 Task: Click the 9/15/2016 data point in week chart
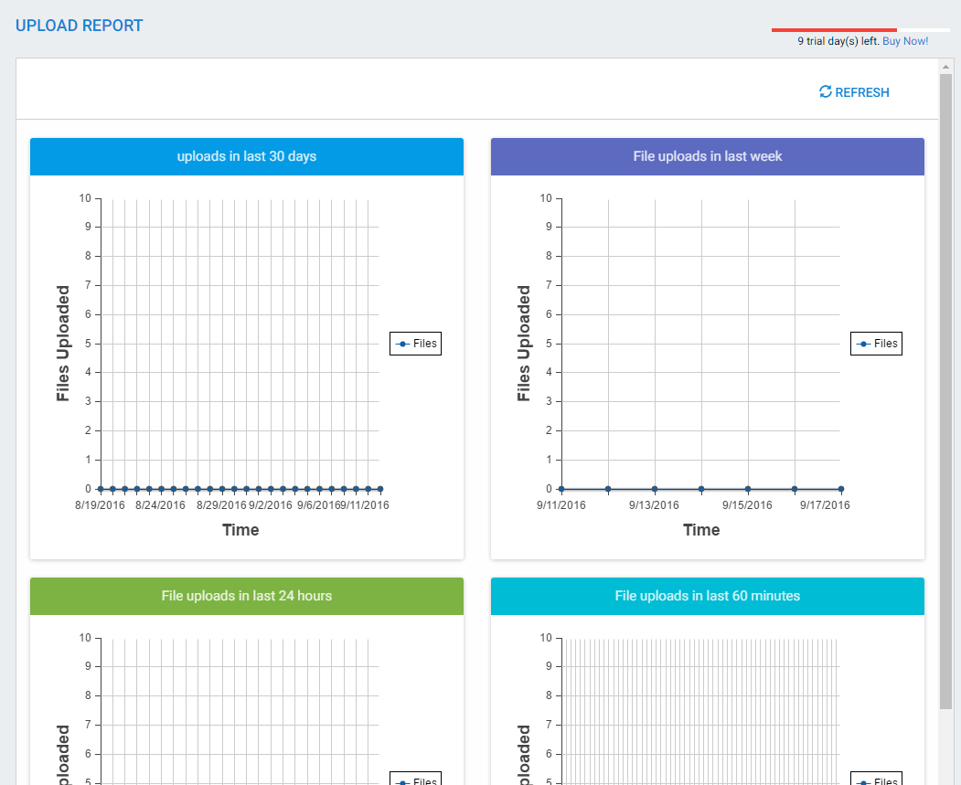748,489
